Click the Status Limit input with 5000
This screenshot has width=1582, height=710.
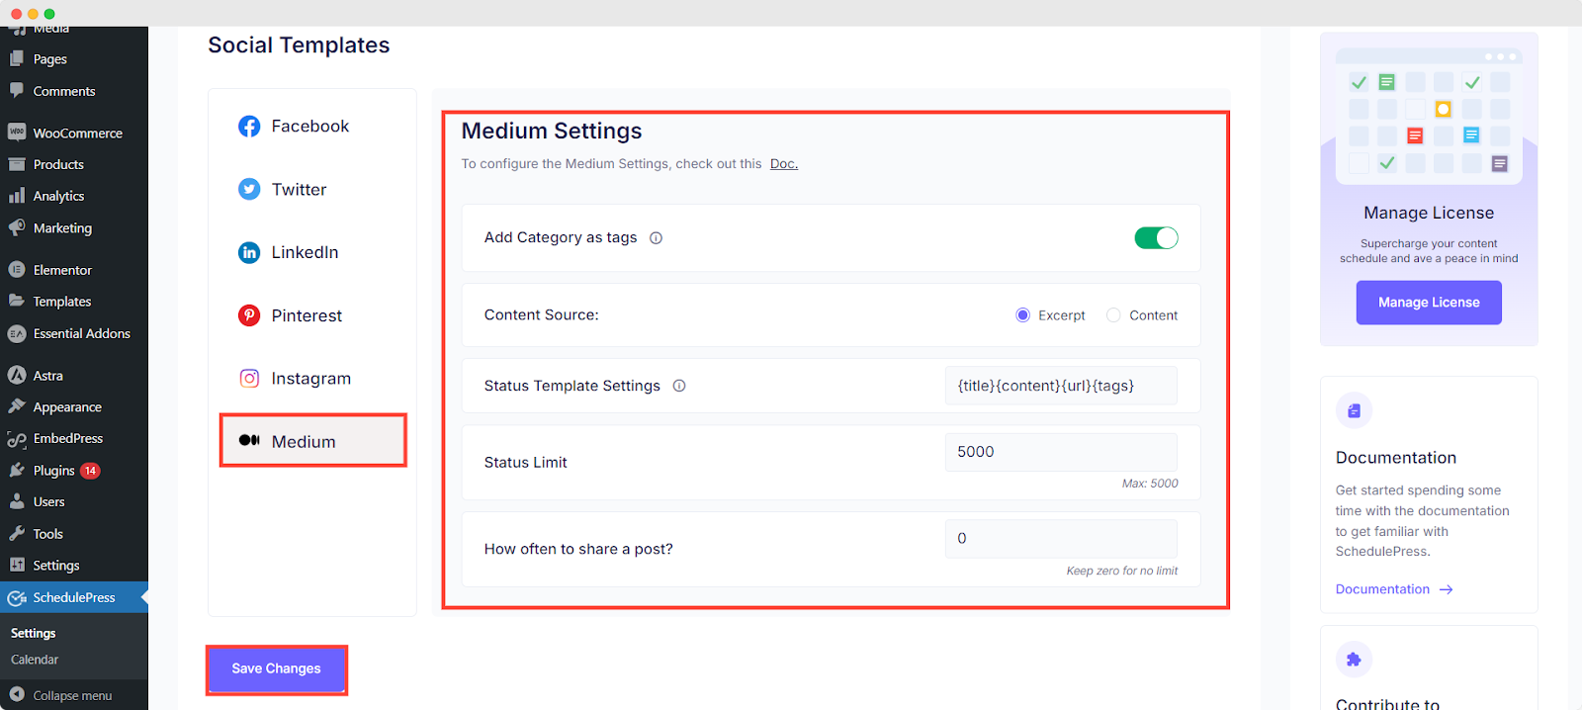(x=1061, y=452)
